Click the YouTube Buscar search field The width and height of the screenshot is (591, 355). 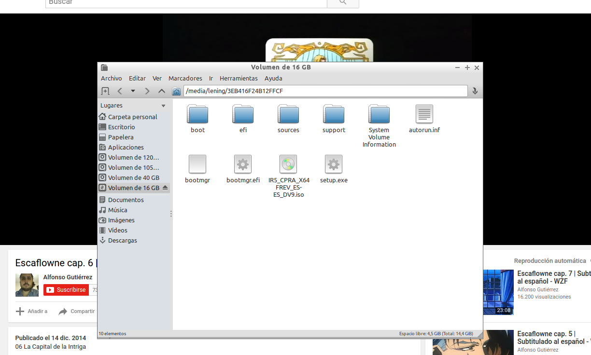(x=186, y=3)
